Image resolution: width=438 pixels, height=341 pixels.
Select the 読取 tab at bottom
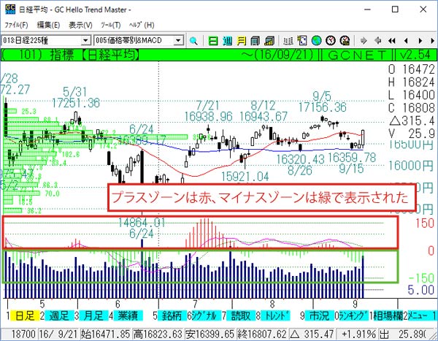coord(241,316)
